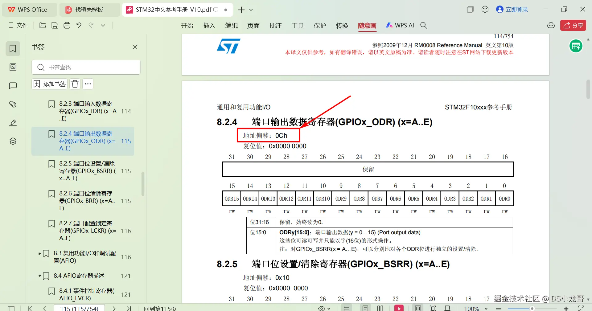Open the WPS AI assistant
This screenshot has height=311, width=592.
pyautogui.click(x=400, y=25)
